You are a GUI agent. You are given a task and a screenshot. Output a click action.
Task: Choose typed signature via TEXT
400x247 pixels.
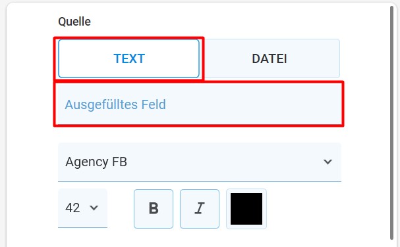(129, 58)
